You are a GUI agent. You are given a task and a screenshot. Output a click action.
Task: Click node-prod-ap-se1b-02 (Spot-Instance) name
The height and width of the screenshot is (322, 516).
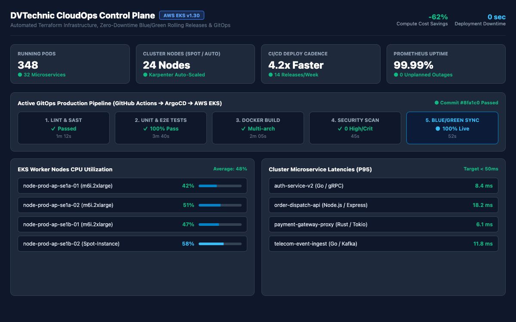coord(71,244)
